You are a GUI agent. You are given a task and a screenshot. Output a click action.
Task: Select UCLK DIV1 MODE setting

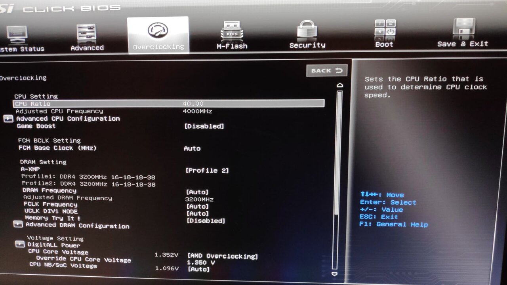[x=51, y=211]
